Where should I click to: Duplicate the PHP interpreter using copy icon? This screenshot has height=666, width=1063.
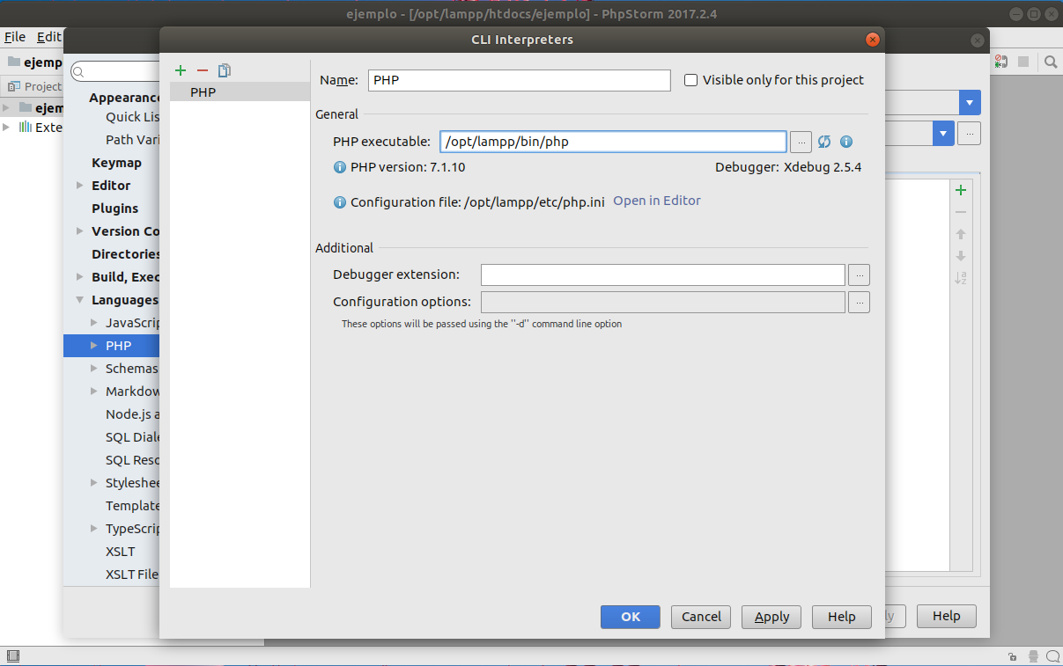click(x=225, y=70)
